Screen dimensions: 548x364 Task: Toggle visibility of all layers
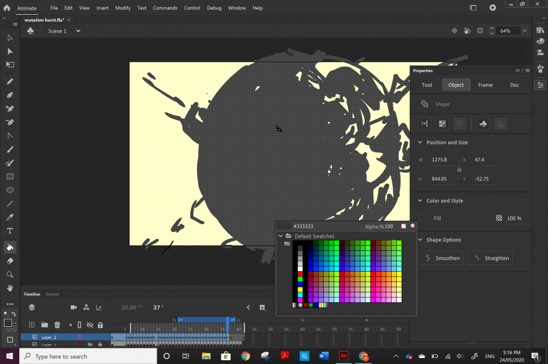coord(90,325)
